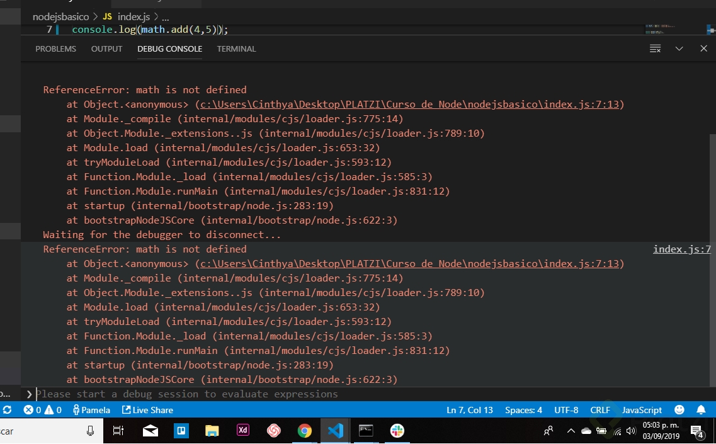This screenshot has height=444, width=716.
Task: Open the TERMINAL tab
Action: pos(236,49)
